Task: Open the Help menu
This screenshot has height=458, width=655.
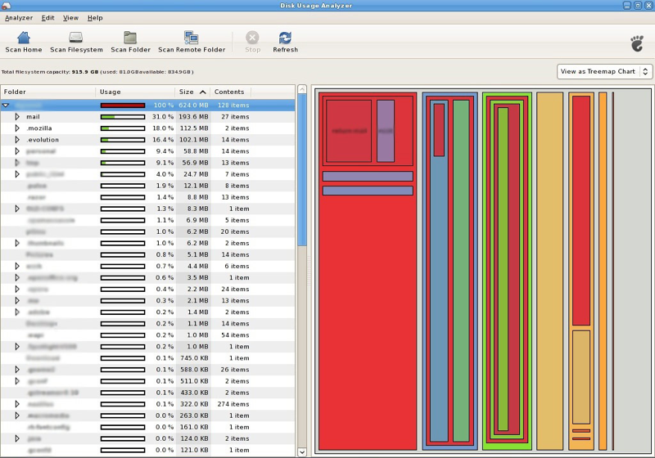Action: pyautogui.click(x=95, y=18)
